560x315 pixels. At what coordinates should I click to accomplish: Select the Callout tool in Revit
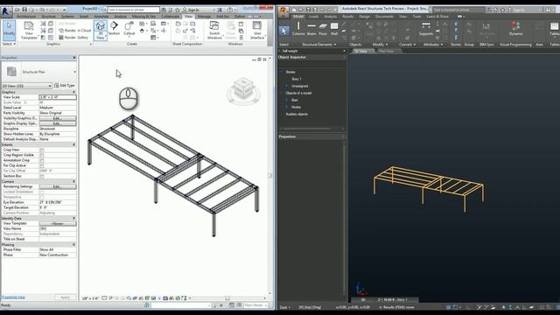[x=129, y=29]
